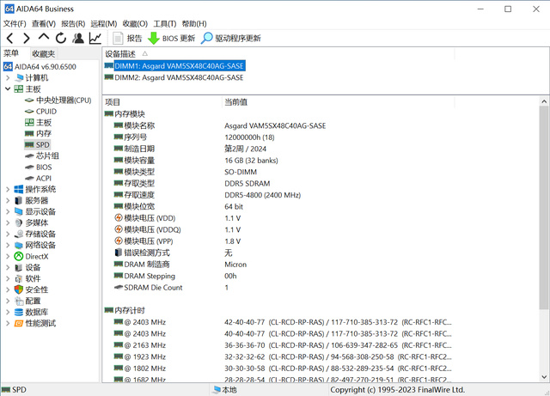Go forward with the right arrow toolbar button

click(27, 38)
